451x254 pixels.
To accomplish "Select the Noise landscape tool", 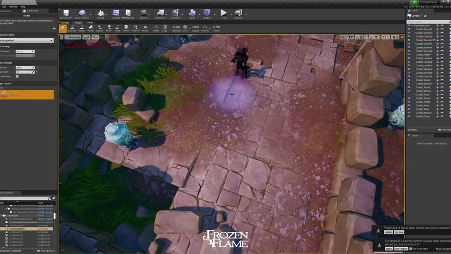I will [x=117, y=28].
